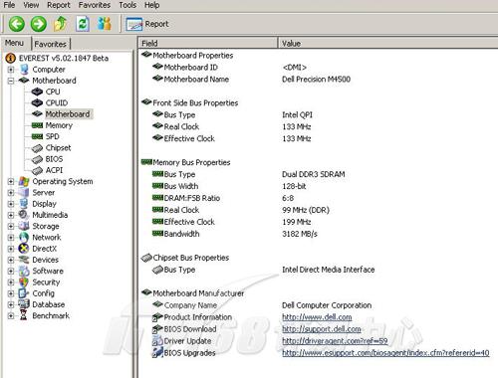Viewport: 498px width, 378px height.
Task: Select the Motherboard ID row
Action: [x=191, y=68]
